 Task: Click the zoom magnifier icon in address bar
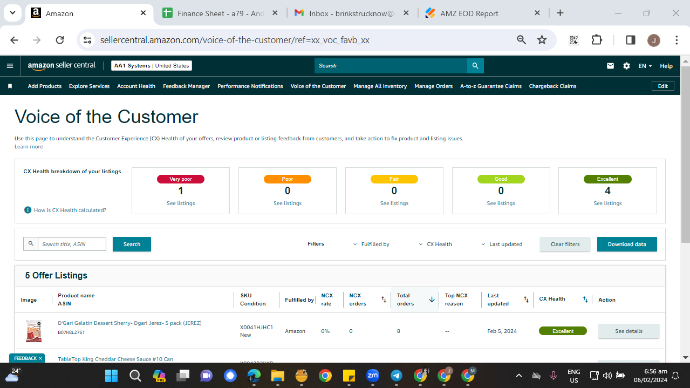coord(521,40)
